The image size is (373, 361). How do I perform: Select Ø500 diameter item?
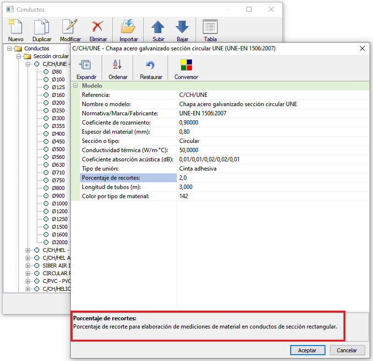[x=58, y=149]
